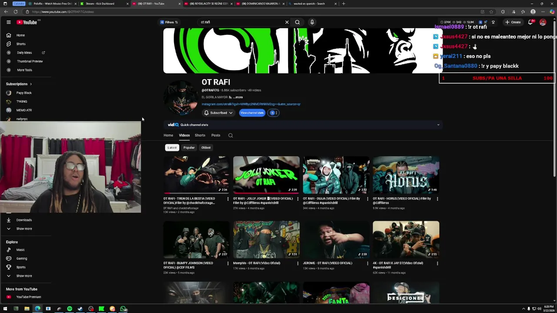Open options for BUMPY JOHNSON video
557x313 pixels.
point(228,263)
